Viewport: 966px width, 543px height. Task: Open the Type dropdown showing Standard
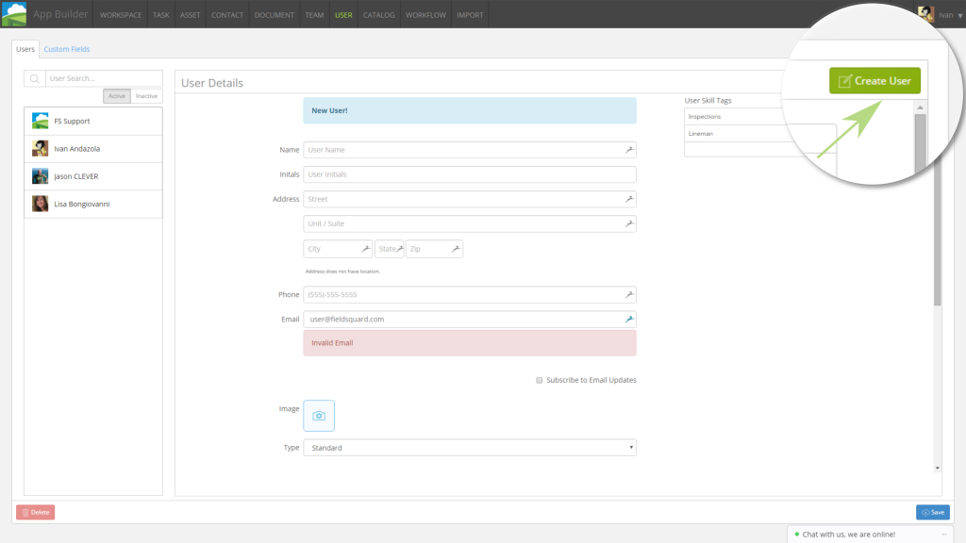469,447
